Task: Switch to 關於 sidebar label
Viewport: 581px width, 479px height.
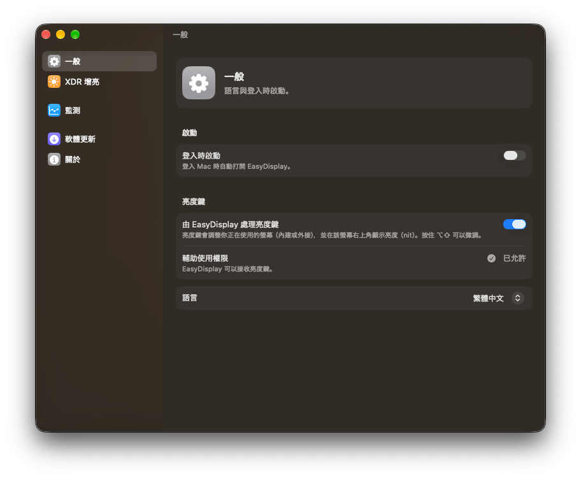Action: coord(73,160)
